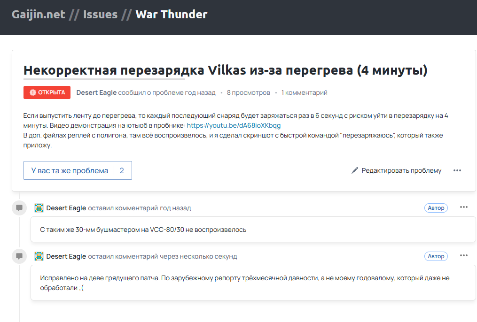Navigate to Issues in the breadcrumb
Viewport: 477px width, 322px height.
click(x=100, y=15)
